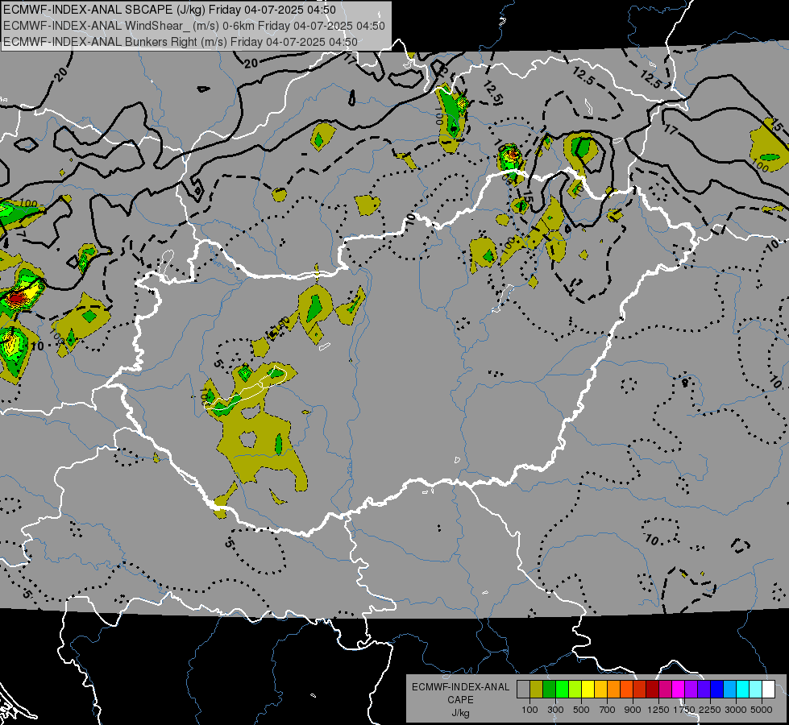Click the bright magenta legend swatch

coord(679,690)
